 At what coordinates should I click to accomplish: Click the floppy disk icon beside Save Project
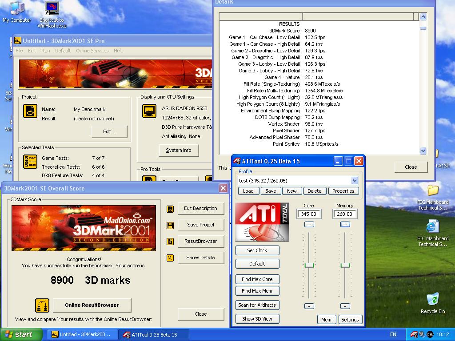click(170, 225)
